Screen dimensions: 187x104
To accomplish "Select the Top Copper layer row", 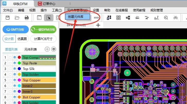I will pos(29,80).
